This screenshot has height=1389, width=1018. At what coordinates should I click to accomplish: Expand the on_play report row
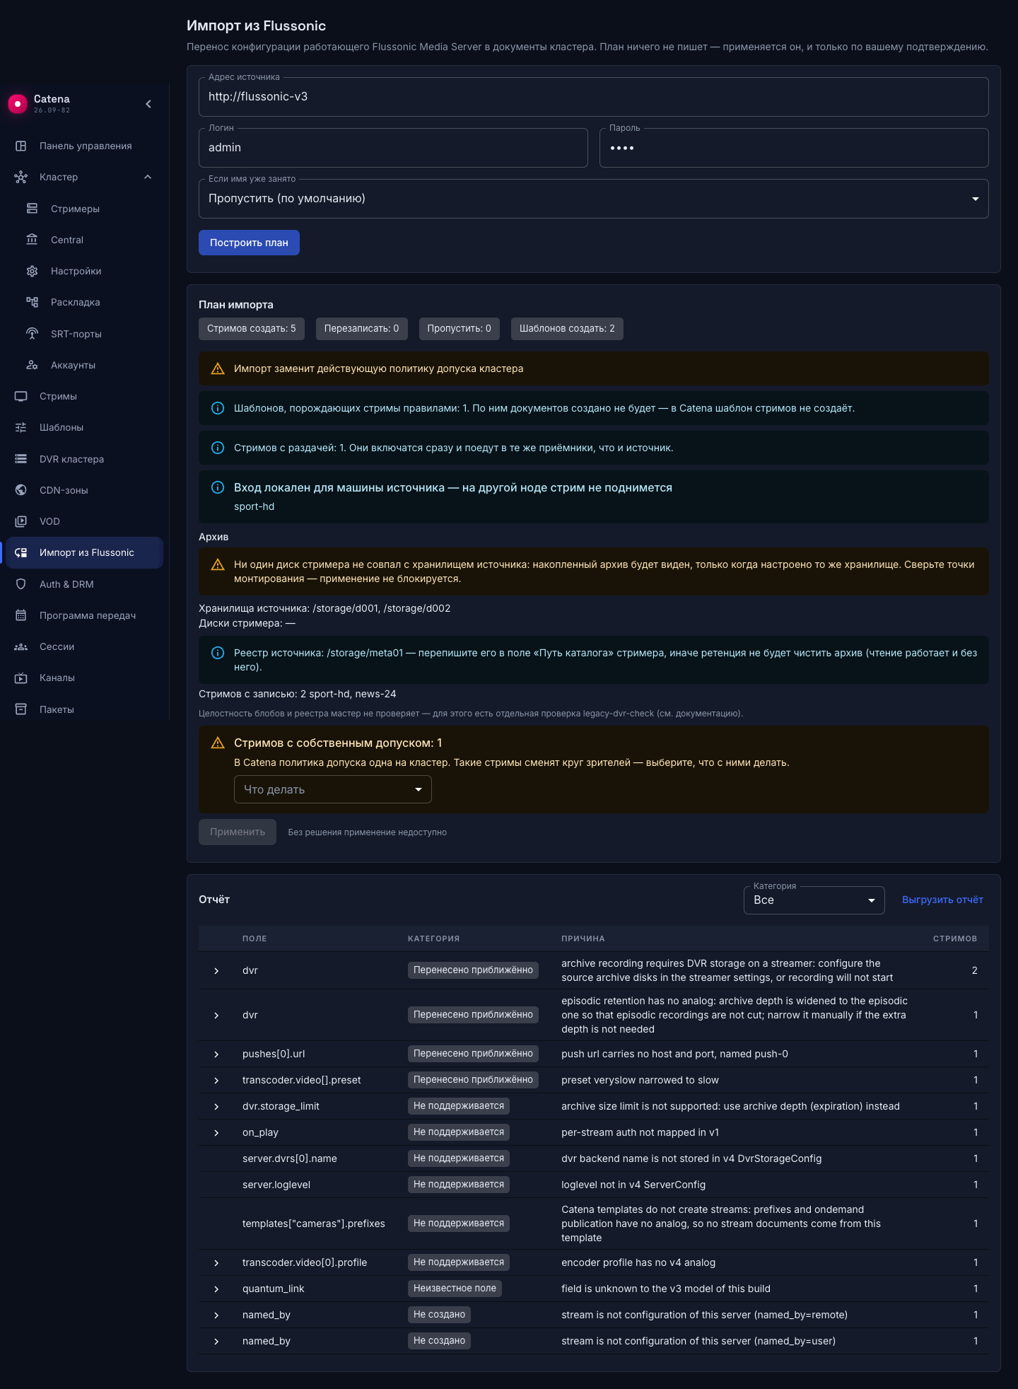tap(216, 1132)
